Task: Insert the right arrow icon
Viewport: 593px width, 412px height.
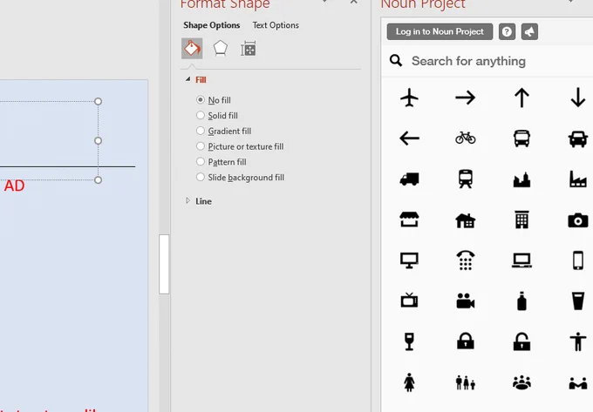Action: click(x=465, y=98)
